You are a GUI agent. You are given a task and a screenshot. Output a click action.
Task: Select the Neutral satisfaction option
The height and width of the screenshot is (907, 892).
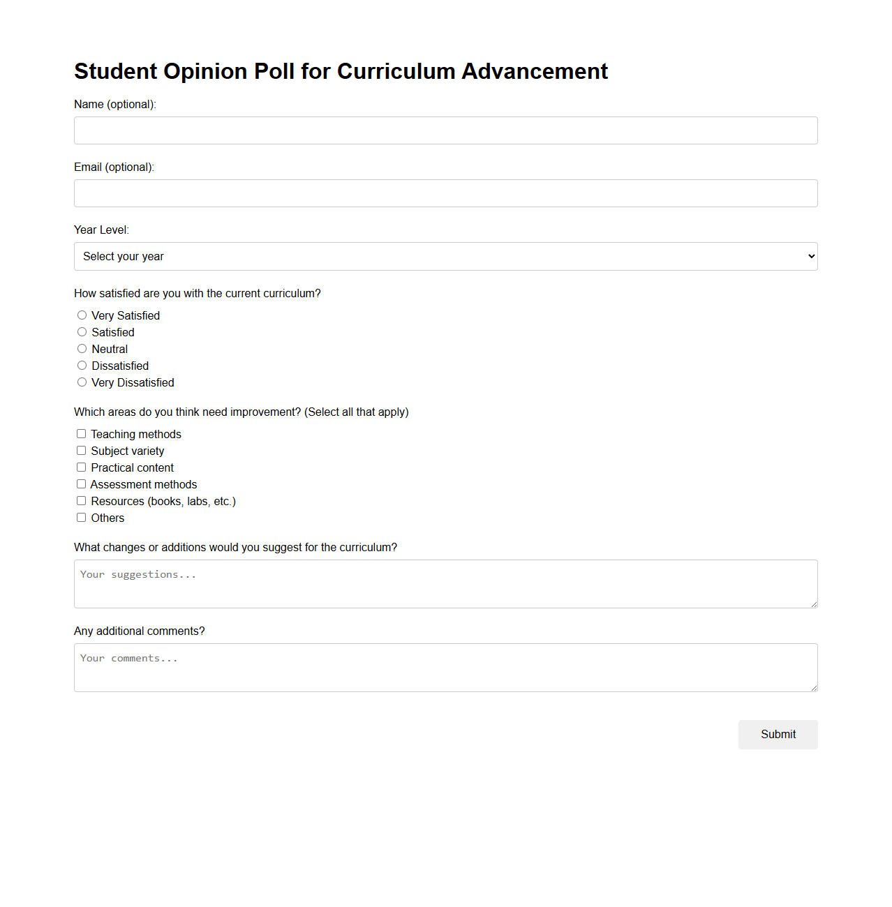coord(82,348)
